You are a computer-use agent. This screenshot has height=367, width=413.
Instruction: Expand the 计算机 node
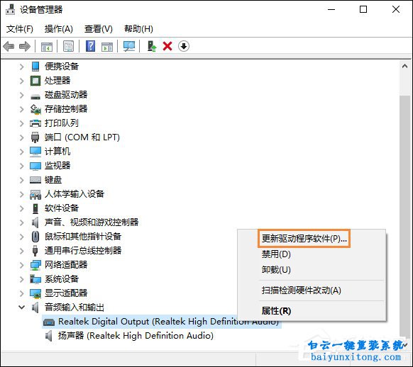click(x=21, y=152)
